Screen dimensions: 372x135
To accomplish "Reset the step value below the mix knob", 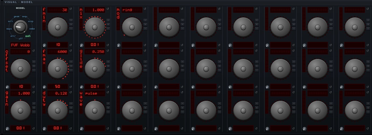I will pyautogui.click(x=108, y=45).
